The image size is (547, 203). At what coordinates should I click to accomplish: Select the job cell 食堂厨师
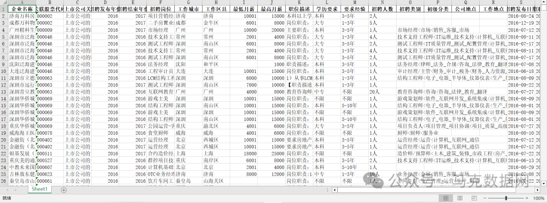click(x=160, y=133)
